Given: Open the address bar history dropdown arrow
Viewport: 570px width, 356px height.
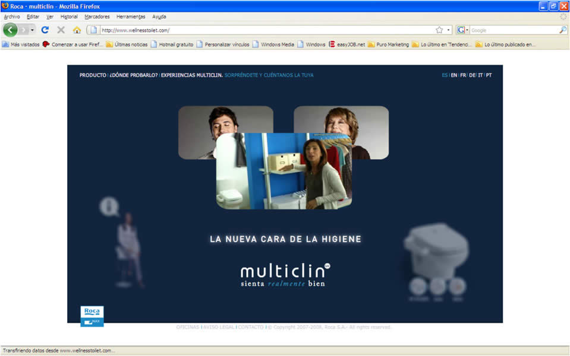Looking at the screenshot, I should (448, 30).
